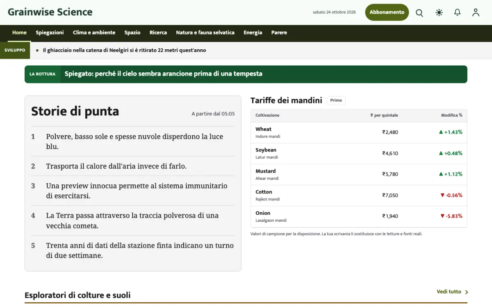Click the LA ROTTURA banner label

(42, 74)
